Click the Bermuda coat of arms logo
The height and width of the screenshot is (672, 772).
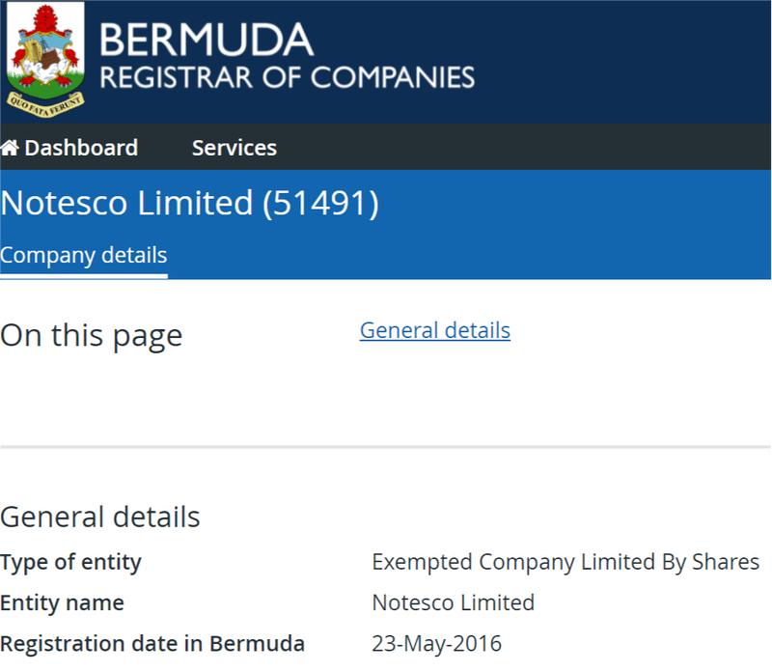[x=45, y=53]
